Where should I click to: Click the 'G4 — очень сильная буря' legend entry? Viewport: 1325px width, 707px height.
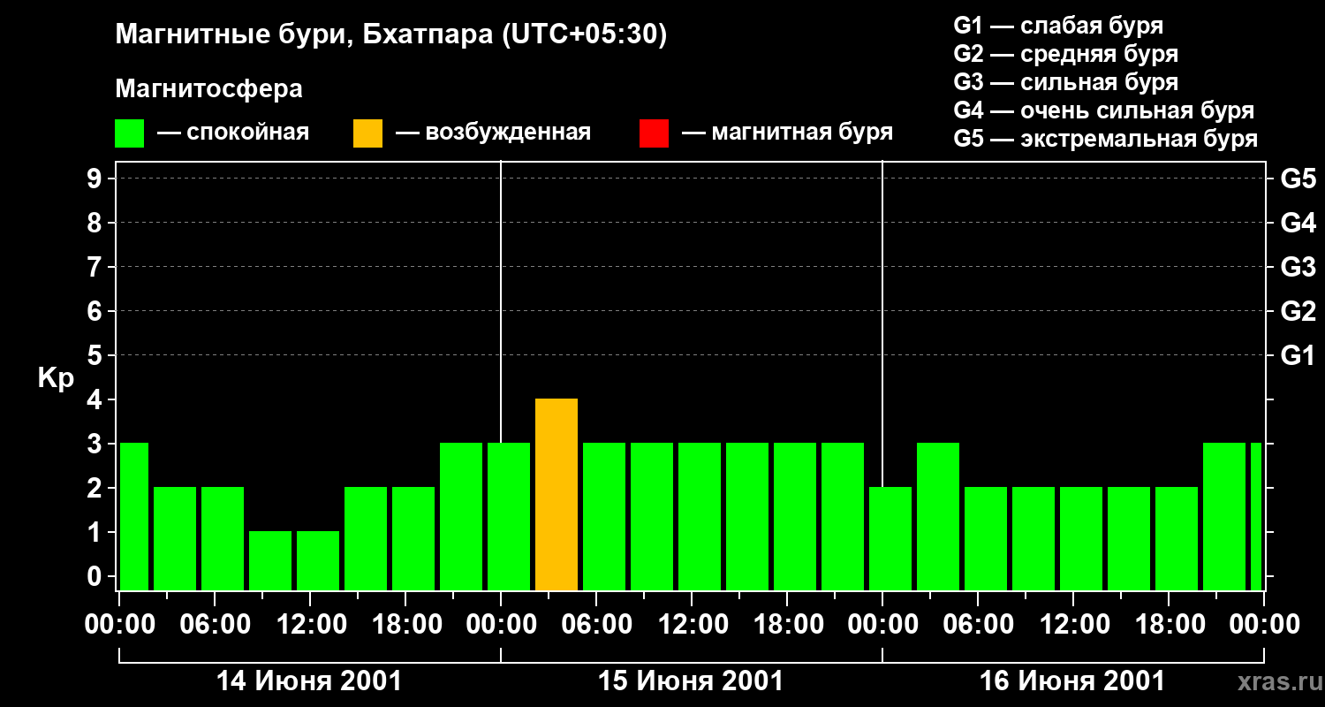(1104, 110)
